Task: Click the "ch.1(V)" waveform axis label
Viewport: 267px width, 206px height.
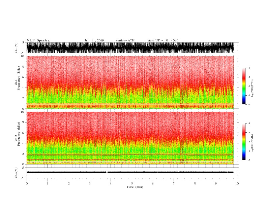Action: (16, 48)
